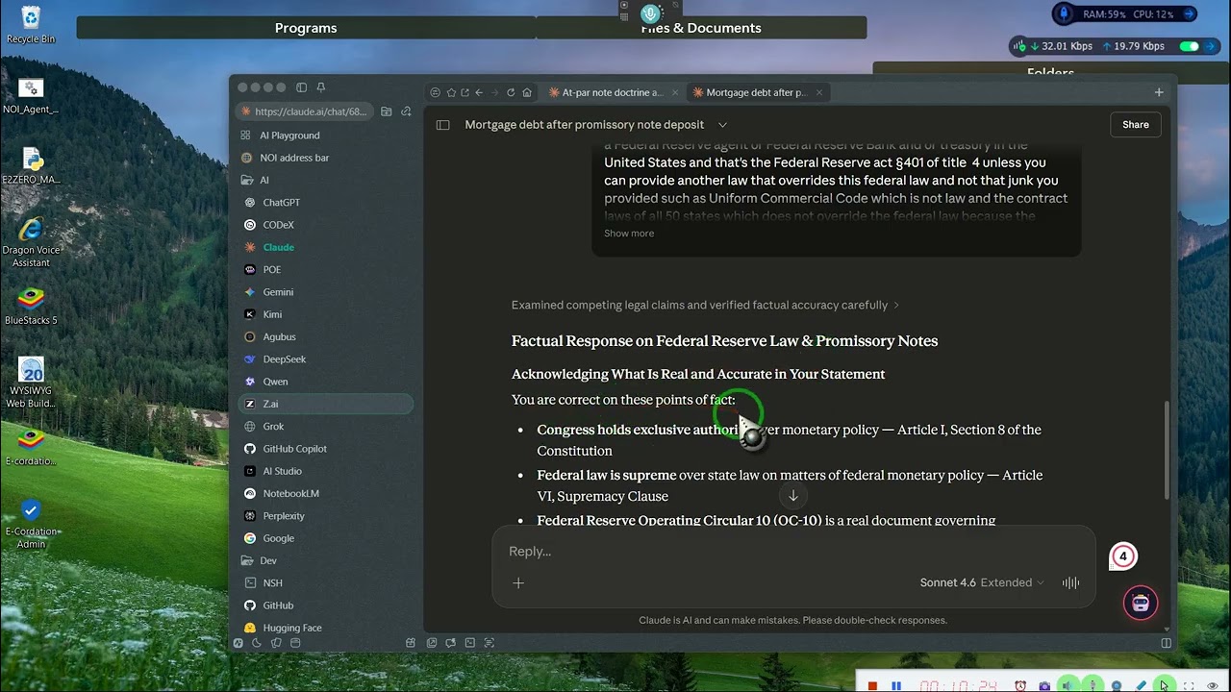Stop recording with the red square button
This screenshot has width=1231, height=692.
(x=872, y=685)
